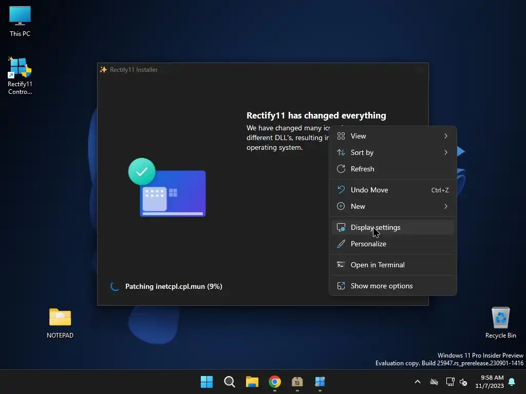This screenshot has width=526, height=394.
Task: Click the View menu grid icon
Action: click(341, 136)
